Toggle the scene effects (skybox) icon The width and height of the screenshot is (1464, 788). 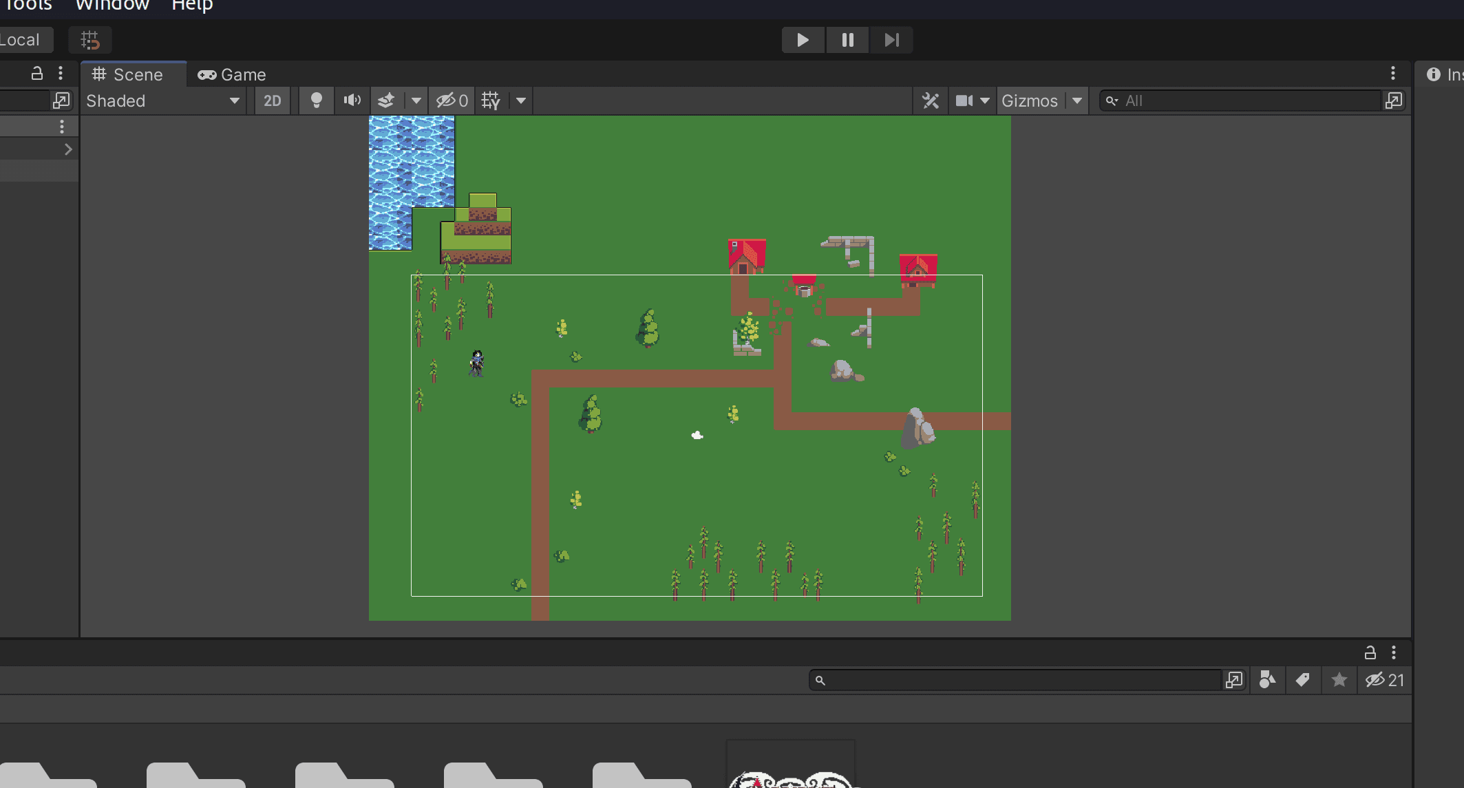pyautogui.click(x=386, y=101)
